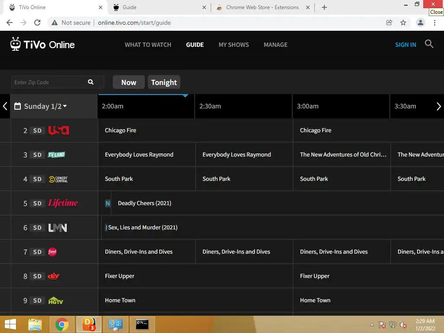Click the browser back arrow
This screenshot has height=333, width=444.
click(10, 23)
